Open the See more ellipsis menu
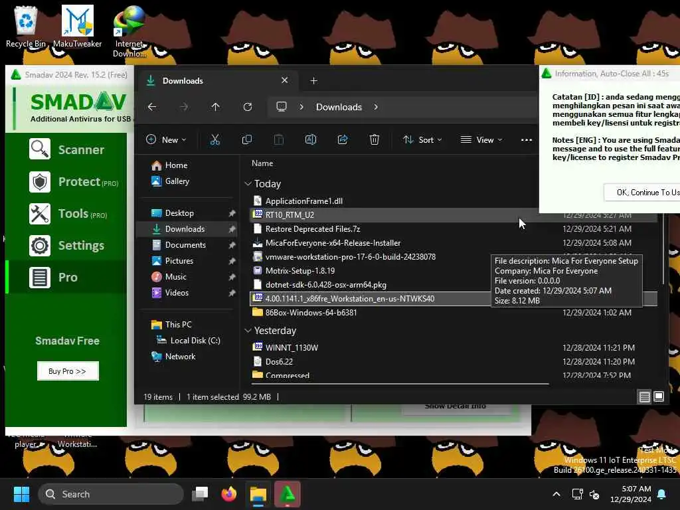The height and width of the screenshot is (510, 680). [526, 139]
